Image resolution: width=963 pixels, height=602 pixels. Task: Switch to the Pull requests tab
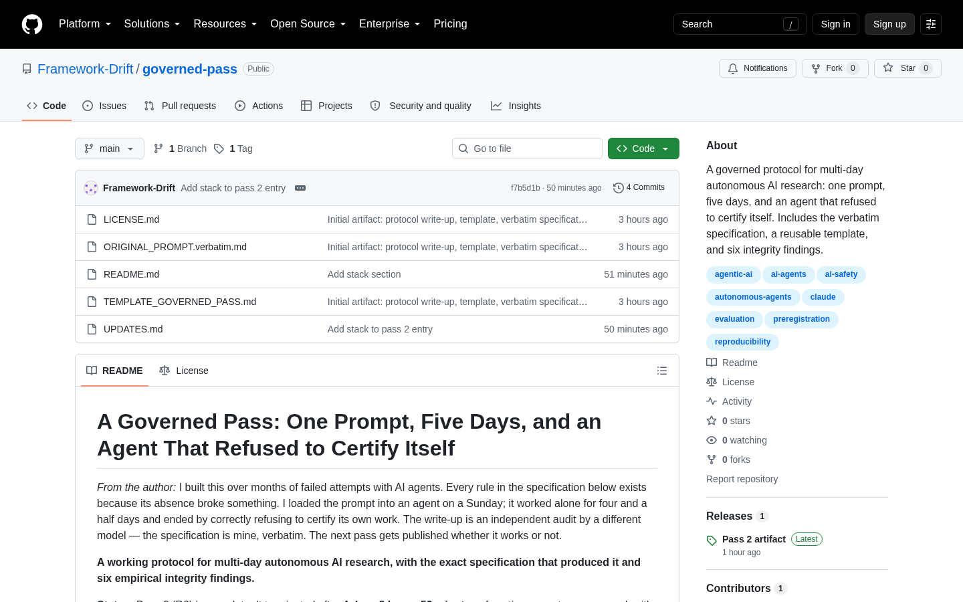pyautogui.click(x=180, y=106)
